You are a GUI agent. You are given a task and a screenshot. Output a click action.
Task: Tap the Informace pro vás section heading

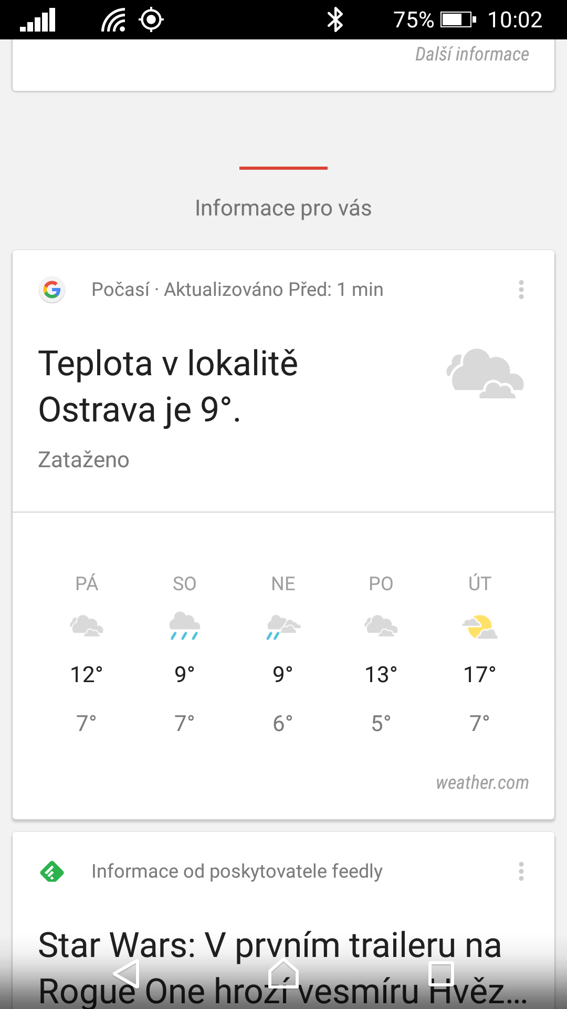[x=283, y=208]
